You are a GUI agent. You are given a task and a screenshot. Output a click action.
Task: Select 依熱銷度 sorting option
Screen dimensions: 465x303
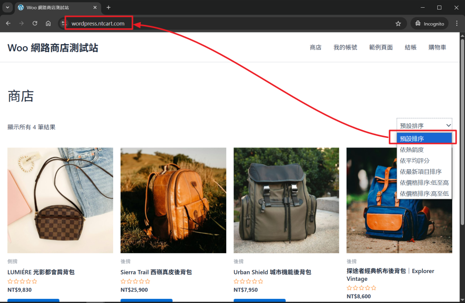click(x=424, y=150)
